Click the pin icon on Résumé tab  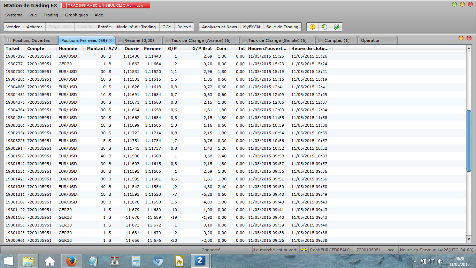tap(121, 40)
